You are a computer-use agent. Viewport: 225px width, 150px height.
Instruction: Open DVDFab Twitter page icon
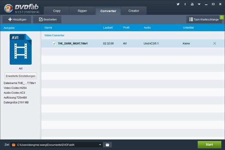[x=178, y=4]
